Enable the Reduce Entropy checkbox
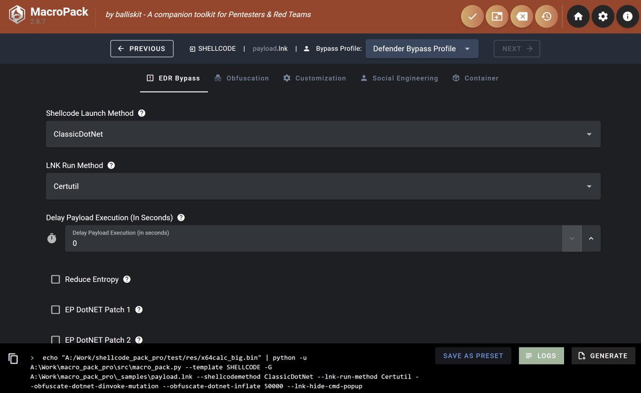This screenshot has height=393, width=641. [x=56, y=279]
